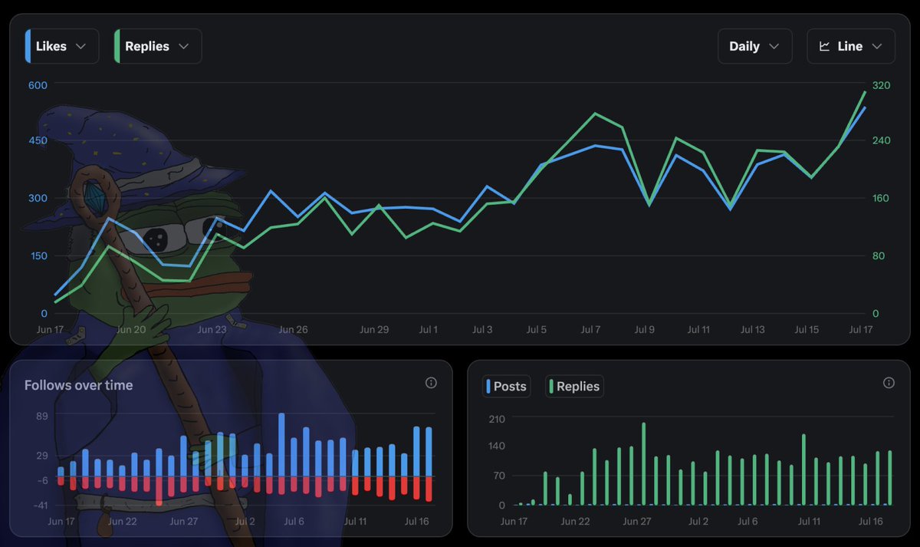The image size is (920, 547).
Task: Click the Jul 17 label on line chart
Action: pos(861,330)
